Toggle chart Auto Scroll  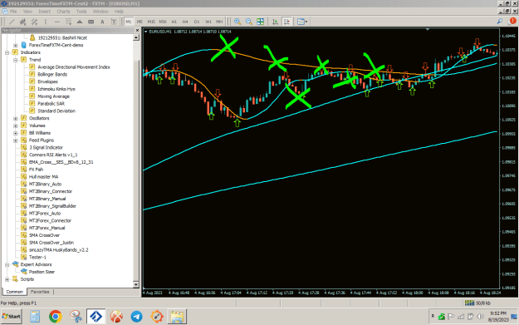point(276,22)
